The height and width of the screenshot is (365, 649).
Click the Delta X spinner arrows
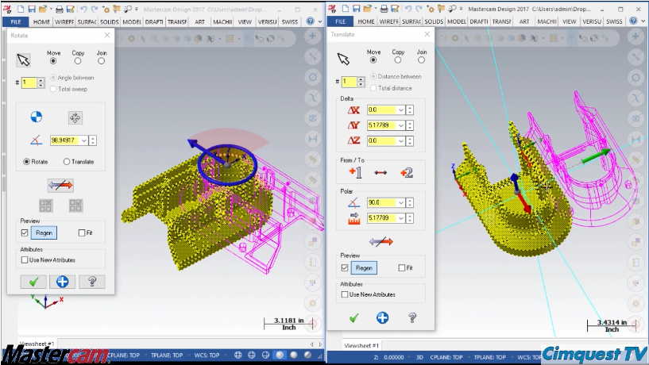pyautogui.click(x=410, y=110)
